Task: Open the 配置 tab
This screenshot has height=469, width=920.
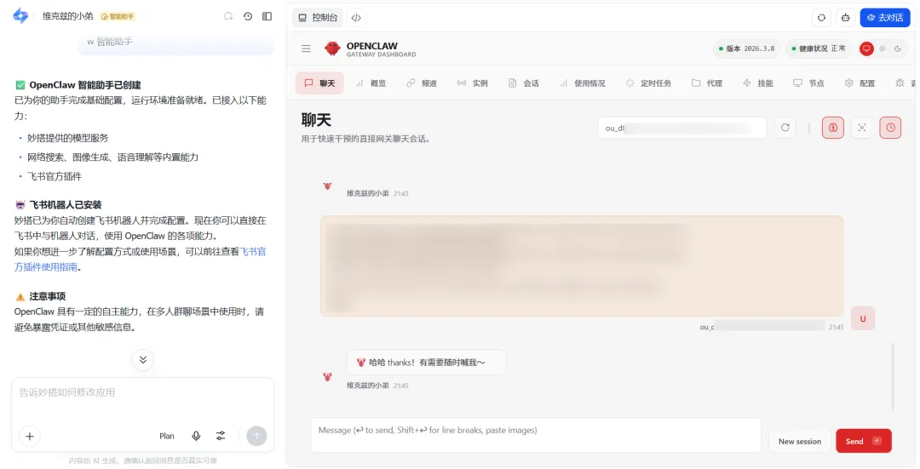Action: click(860, 83)
